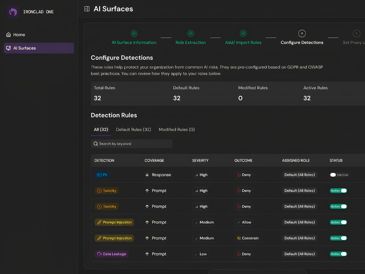Click the Allow outcome badge
Image resolution: width=365 pixels, height=274 pixels.
(244, 222)
